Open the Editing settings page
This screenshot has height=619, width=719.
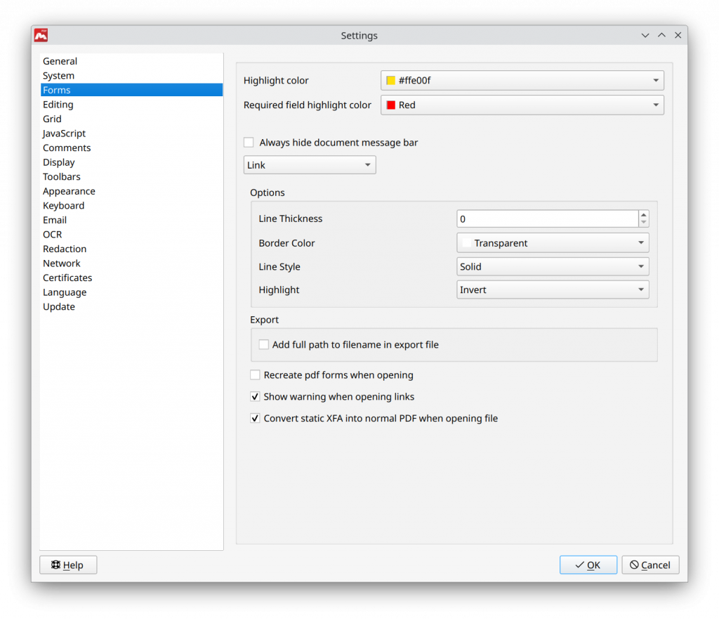coord(58,104)
